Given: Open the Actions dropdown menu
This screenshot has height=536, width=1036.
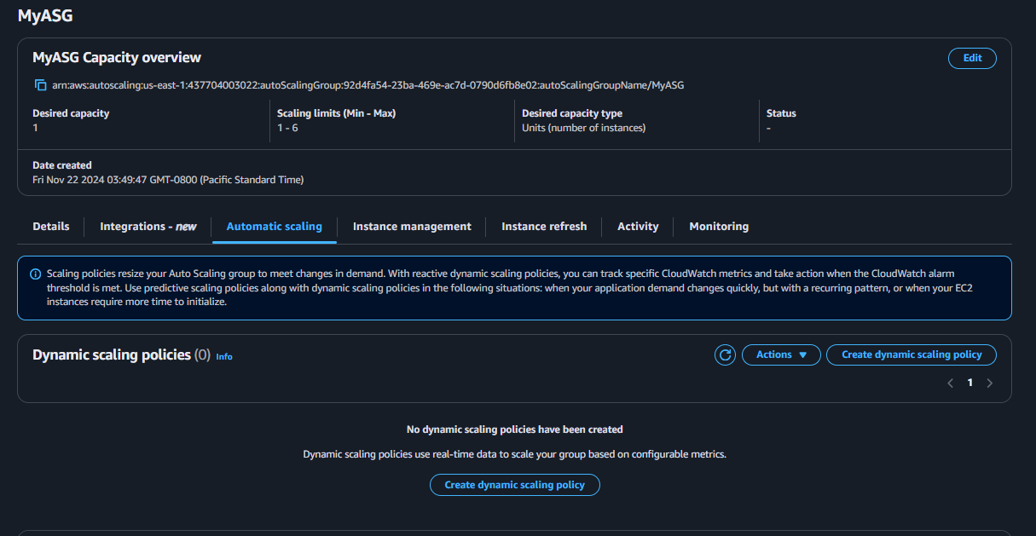Looking at the screenshot, I should click(x=781, y=354).
